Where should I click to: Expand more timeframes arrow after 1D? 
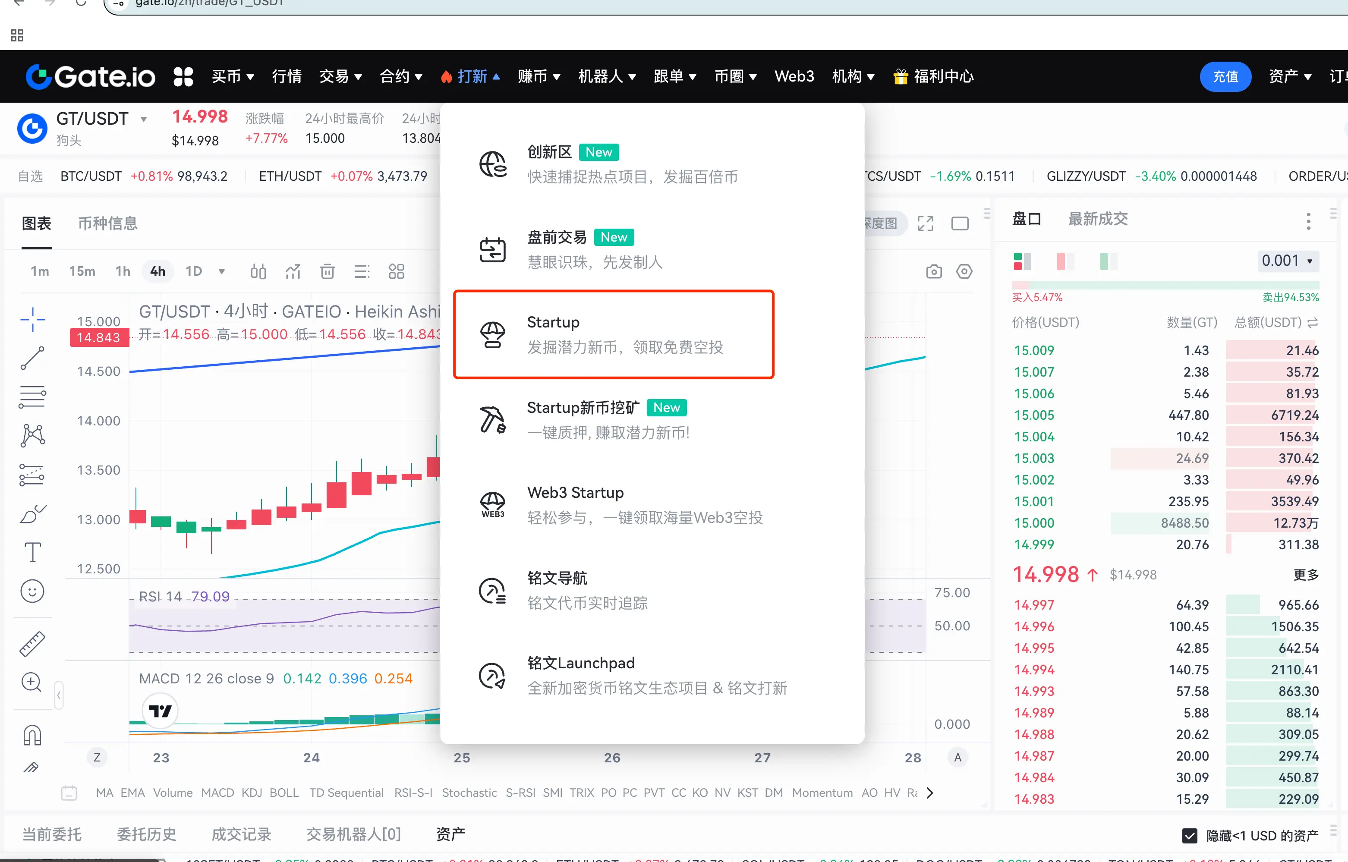(222, 271)
